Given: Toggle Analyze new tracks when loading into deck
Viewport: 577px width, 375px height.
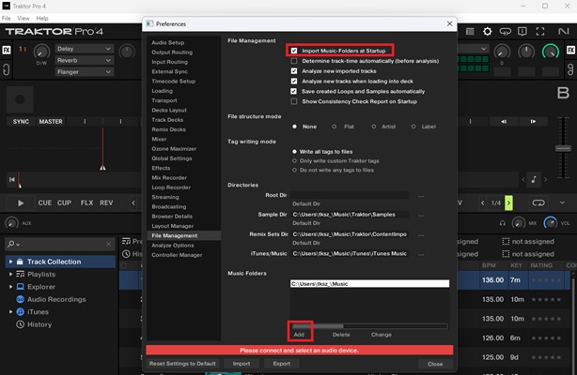Looking at the screenshot, I should (293, 82).
